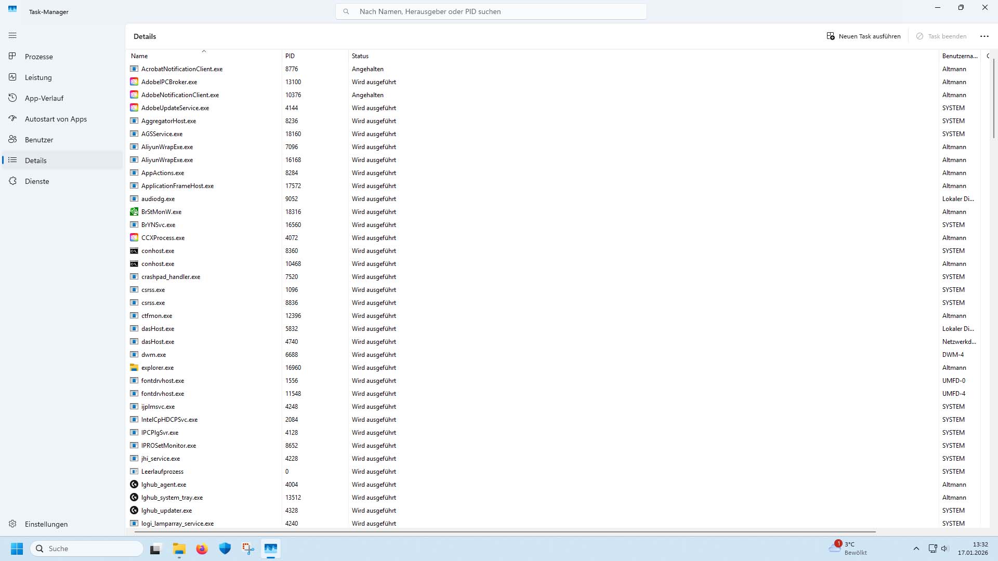Click the horizontal scrollbar at bottom
Viewport: 998px width, 561px height.
[504, 532]
